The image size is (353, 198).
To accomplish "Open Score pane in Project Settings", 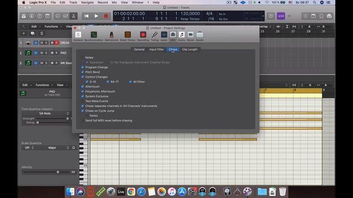I will coord(181,36).
